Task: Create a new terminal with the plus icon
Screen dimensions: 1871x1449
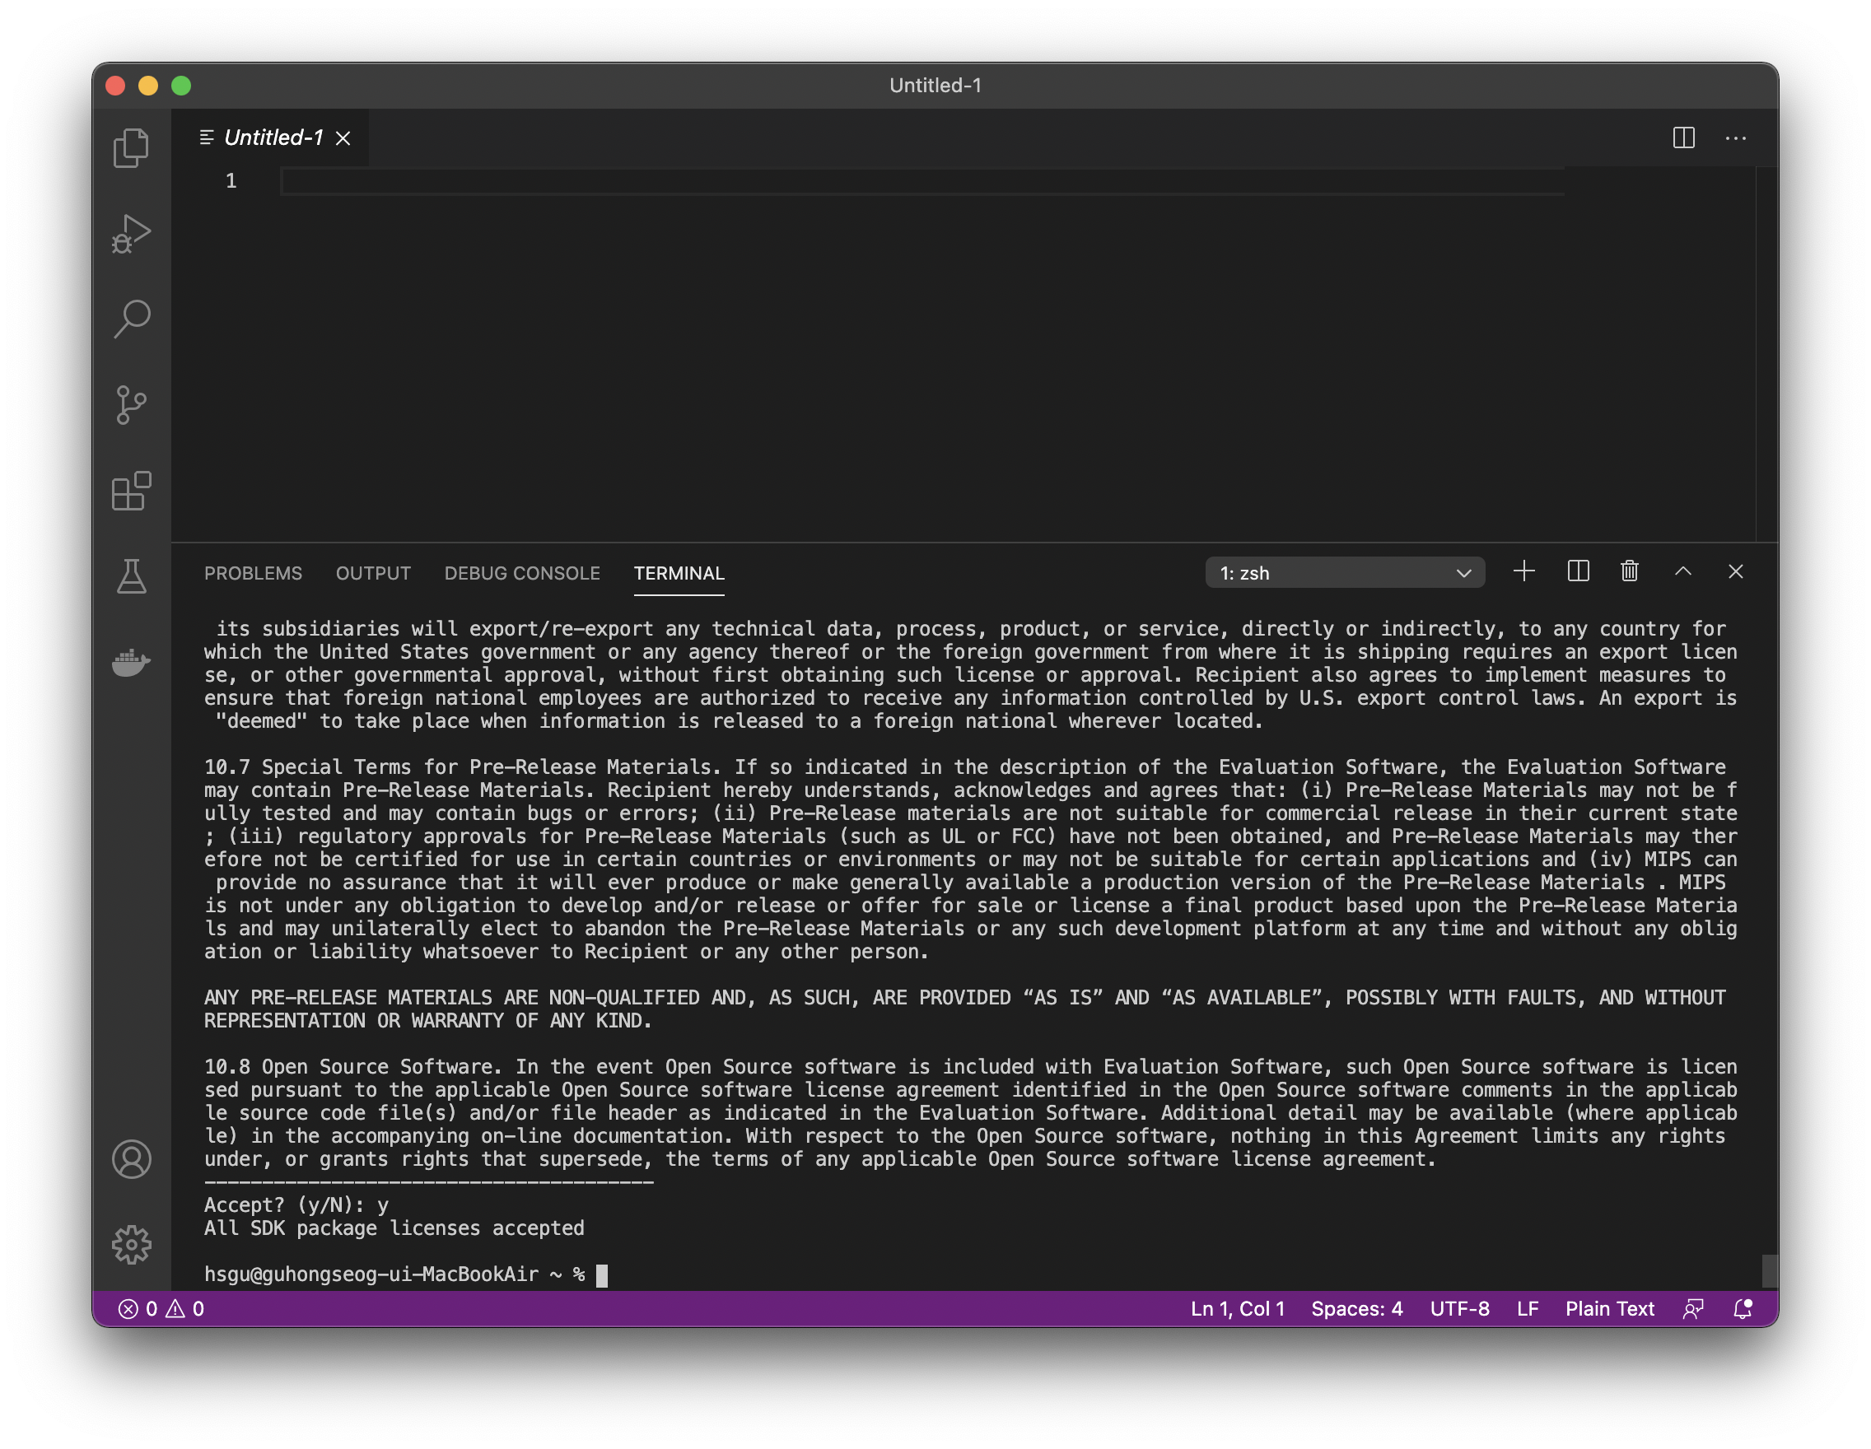Action: [x=1524, y=571]
